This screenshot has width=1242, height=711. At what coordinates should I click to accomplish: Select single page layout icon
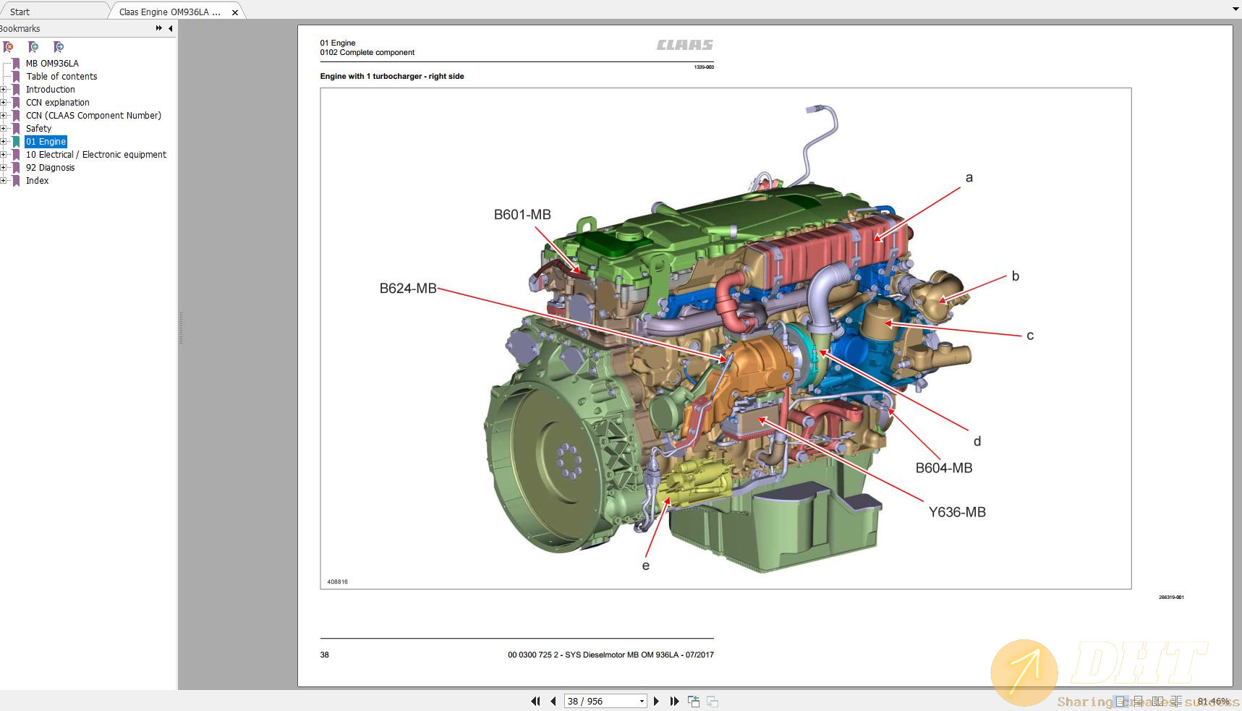1121,702
